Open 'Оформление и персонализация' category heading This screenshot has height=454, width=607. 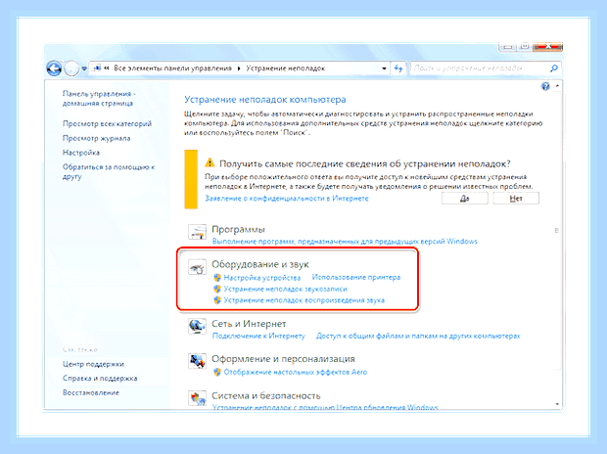tap(283, 359)
